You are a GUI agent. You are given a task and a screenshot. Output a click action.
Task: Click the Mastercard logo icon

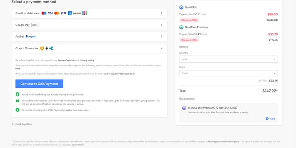[57, 13]
